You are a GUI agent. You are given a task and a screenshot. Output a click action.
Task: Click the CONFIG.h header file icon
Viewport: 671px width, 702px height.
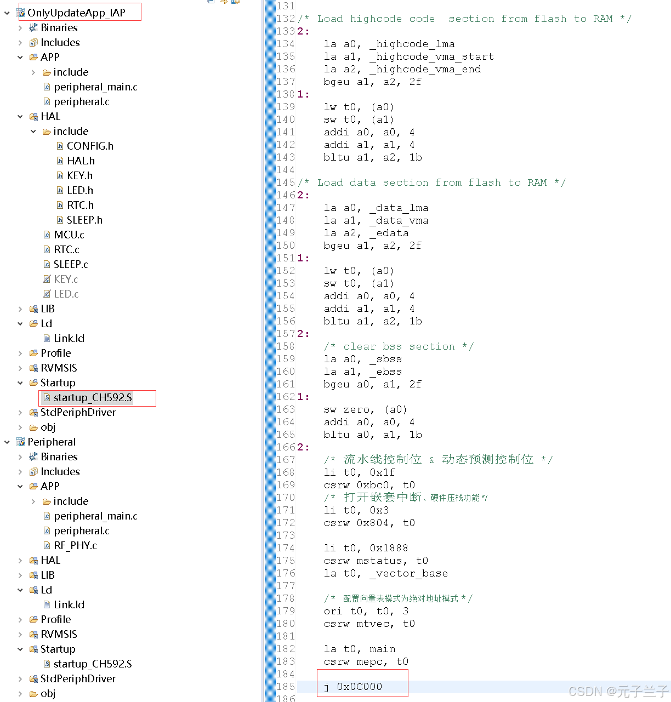(x=60, y=146)
